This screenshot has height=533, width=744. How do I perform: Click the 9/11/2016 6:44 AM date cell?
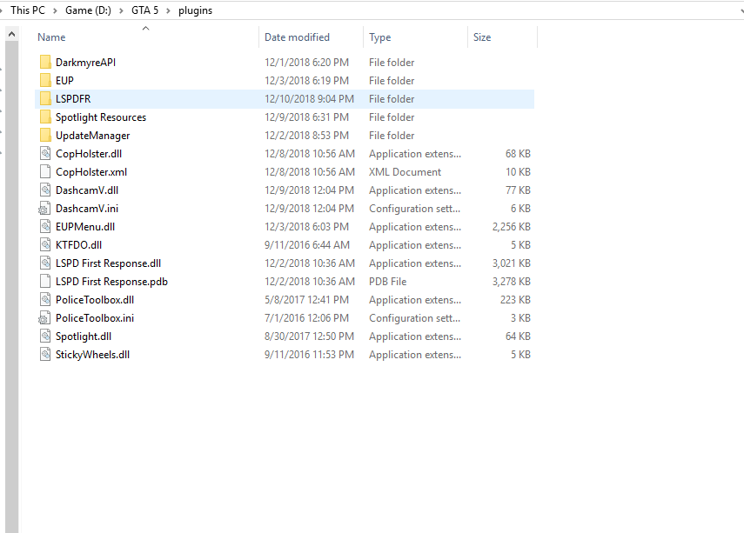(307, 245)
